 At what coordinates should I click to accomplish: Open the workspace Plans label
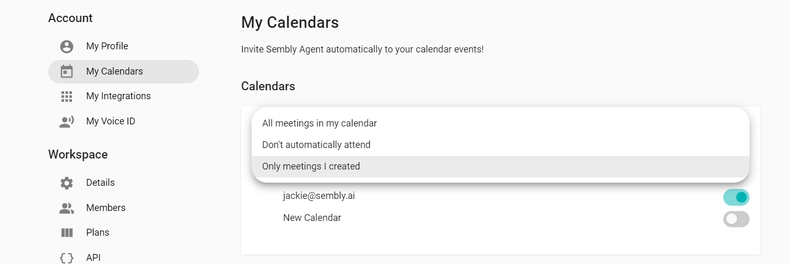click(x=98, y=233)
